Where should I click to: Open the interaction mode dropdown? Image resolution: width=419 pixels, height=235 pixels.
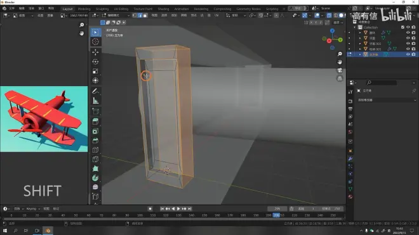(x=116, y=15)
